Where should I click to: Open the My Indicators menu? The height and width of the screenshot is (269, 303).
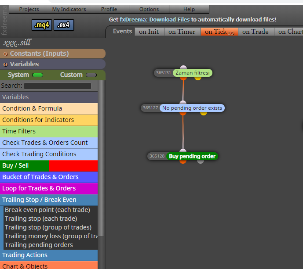click(69, 9)
